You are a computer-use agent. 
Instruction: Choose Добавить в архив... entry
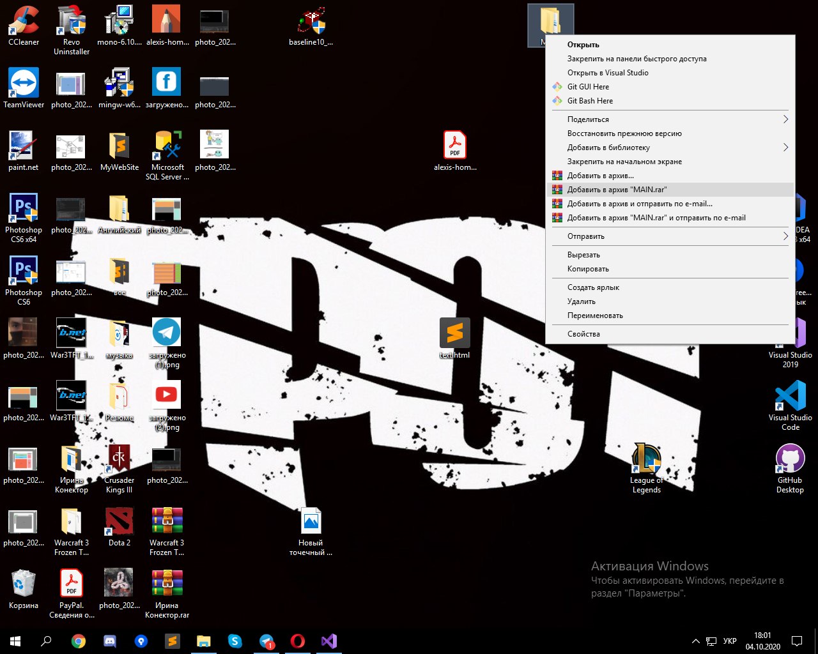[x=670, y=176]
